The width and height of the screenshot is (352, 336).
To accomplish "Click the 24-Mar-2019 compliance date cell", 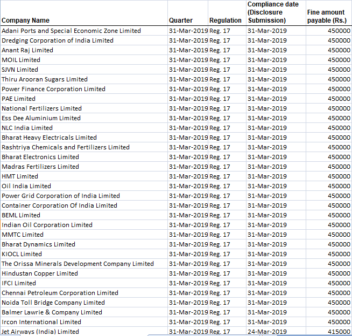I will 267,332.
